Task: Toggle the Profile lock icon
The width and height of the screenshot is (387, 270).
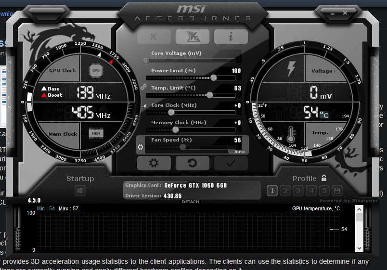Action: tap(324, 178)
